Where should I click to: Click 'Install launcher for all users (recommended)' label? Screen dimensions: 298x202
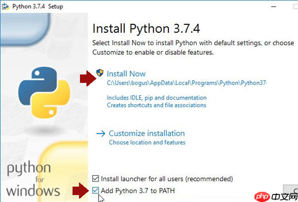167,179
